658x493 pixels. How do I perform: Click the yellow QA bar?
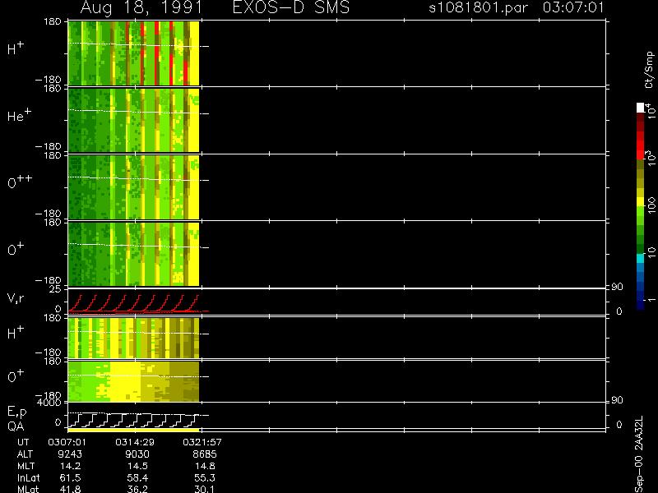pyautogui.click(x=133, y=430)
